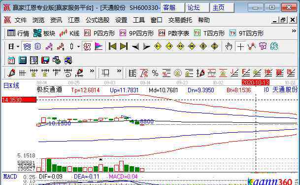Open the P四方形 tool
The image size is (300, 185).
tap(100, 34)
